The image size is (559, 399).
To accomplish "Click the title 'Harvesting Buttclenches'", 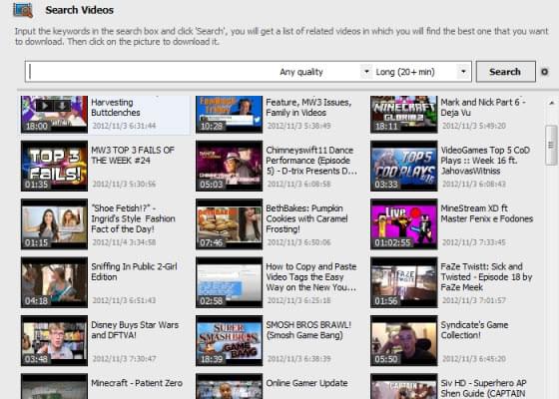I will [116, 108].
